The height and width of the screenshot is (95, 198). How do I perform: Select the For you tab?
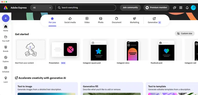[52, 20]
